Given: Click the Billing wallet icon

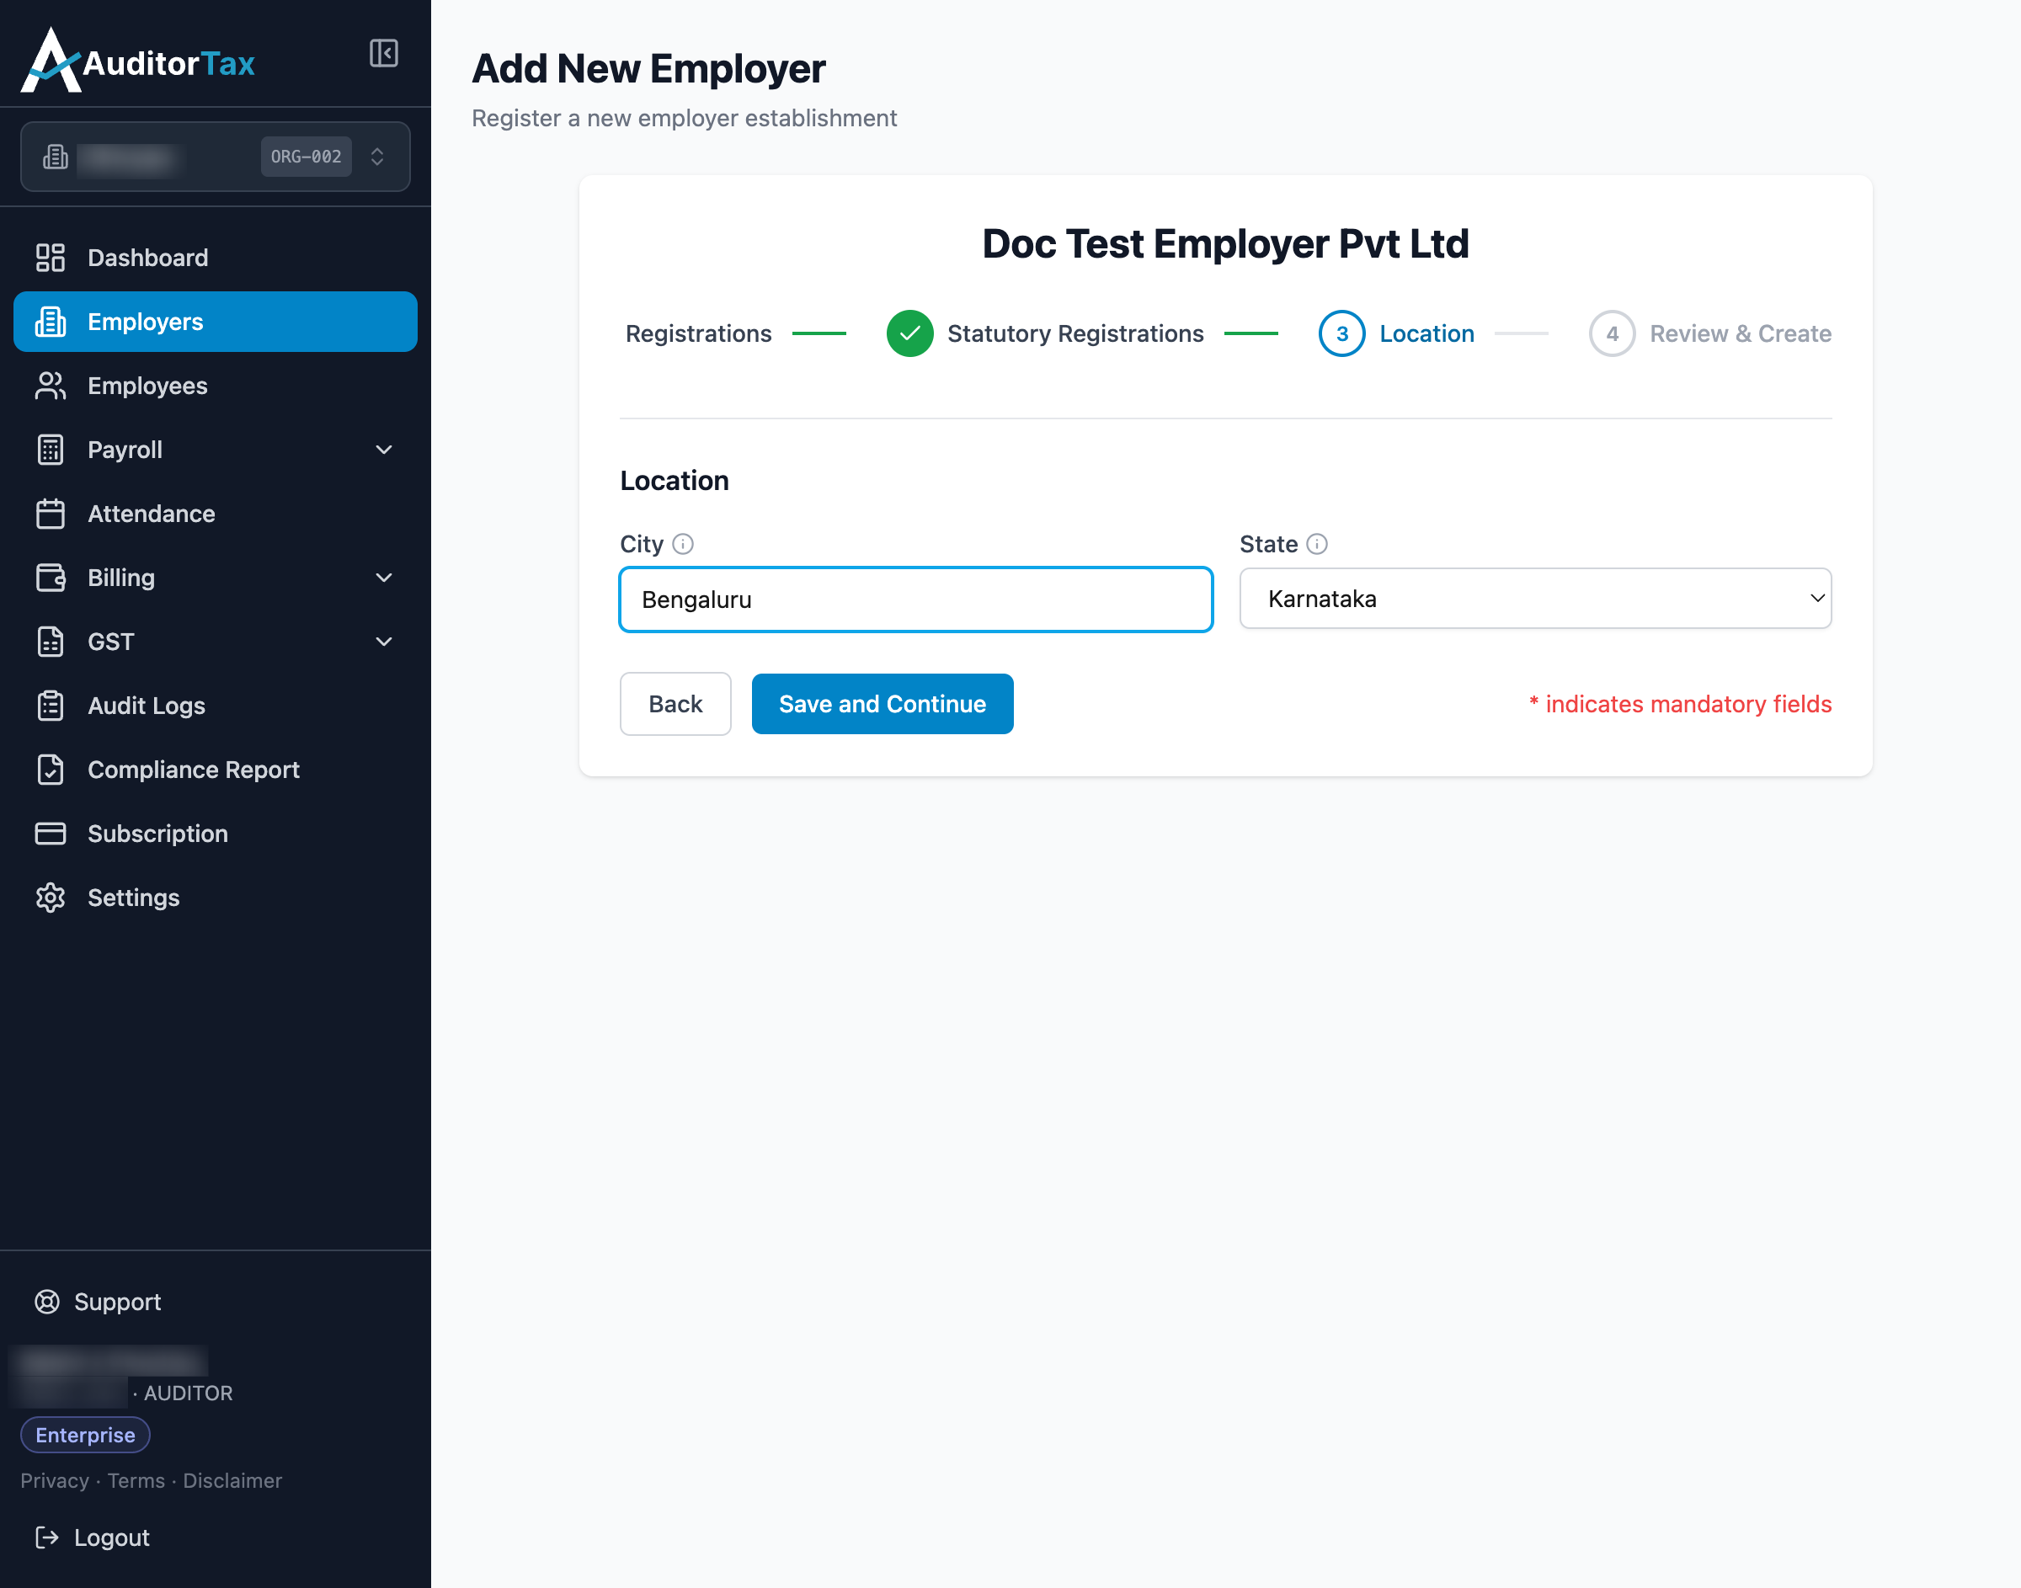Looking at the screenshot, I should (x=51, y=578).
